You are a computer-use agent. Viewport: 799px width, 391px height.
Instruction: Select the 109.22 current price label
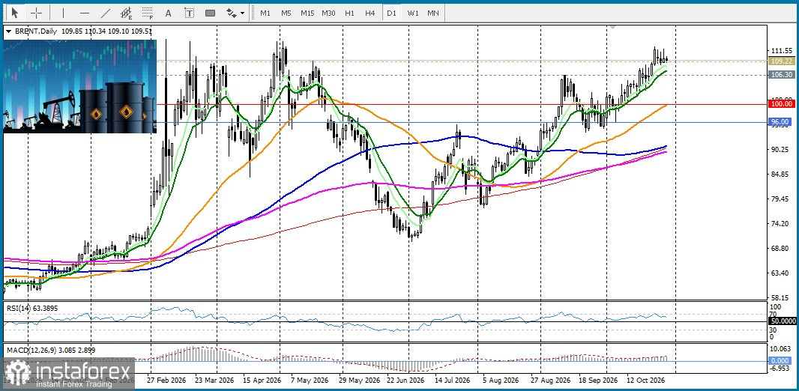point(782,61)
